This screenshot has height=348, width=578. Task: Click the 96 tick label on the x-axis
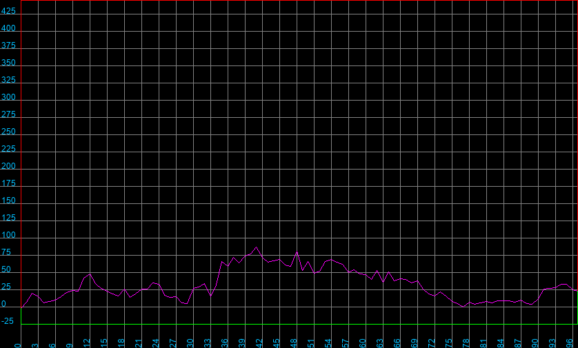pos(570,342)
